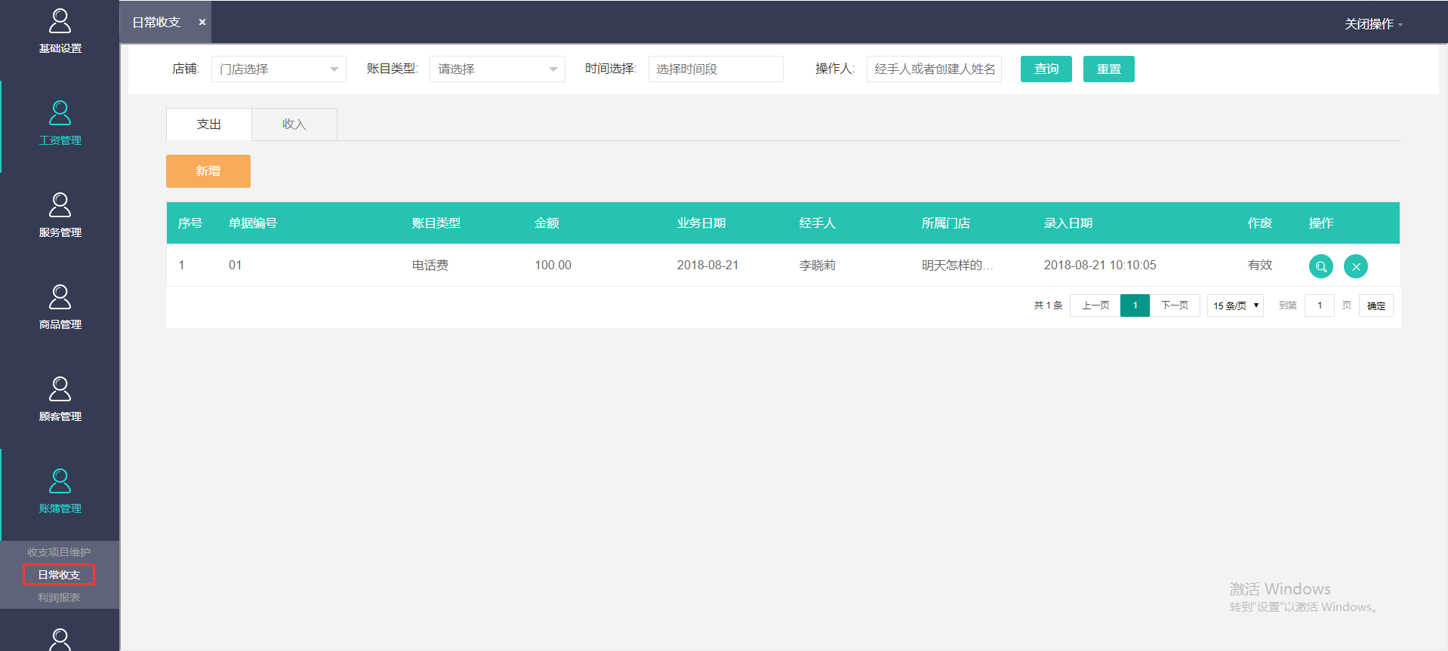Open 商品管理 in the sidebar
This screenshot has width=1448, height=651.
60,309
